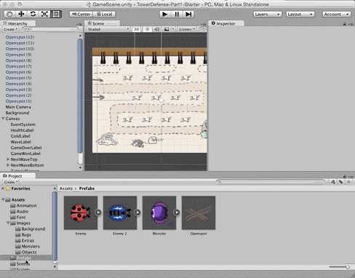The height and width of the screenshot is (278, 355).
Task: Select GameWonLabel in Hierarchy
Action: point(25,154)
